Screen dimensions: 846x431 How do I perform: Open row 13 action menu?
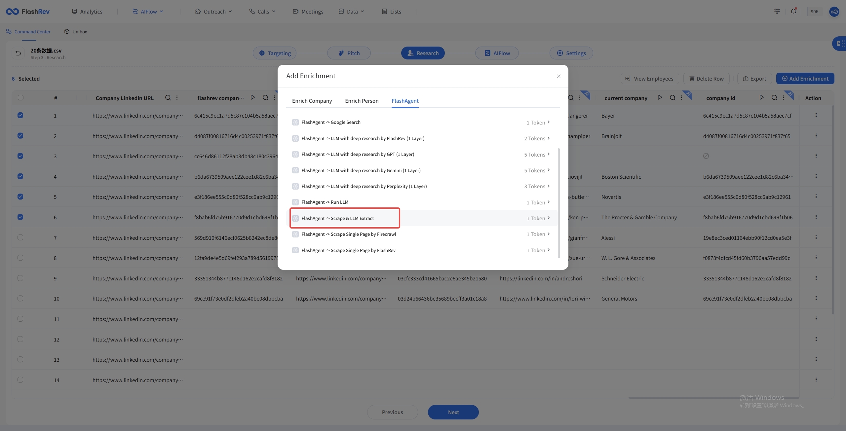(x=816, y=359)
